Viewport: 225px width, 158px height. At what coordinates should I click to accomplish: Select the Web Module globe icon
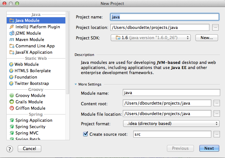[11, 64]
